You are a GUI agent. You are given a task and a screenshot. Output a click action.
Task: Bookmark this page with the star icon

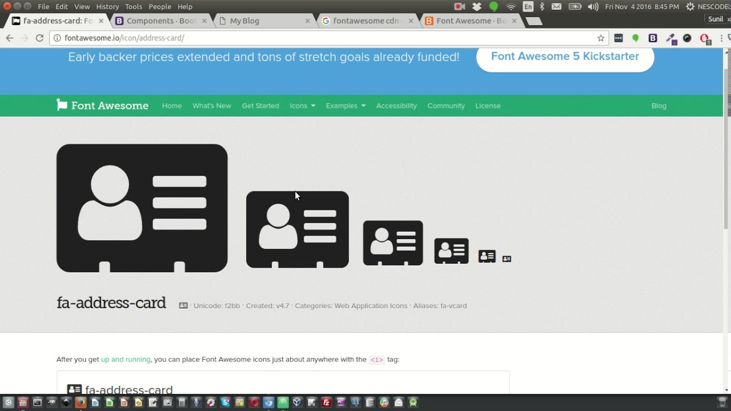(x=601, y=38)
